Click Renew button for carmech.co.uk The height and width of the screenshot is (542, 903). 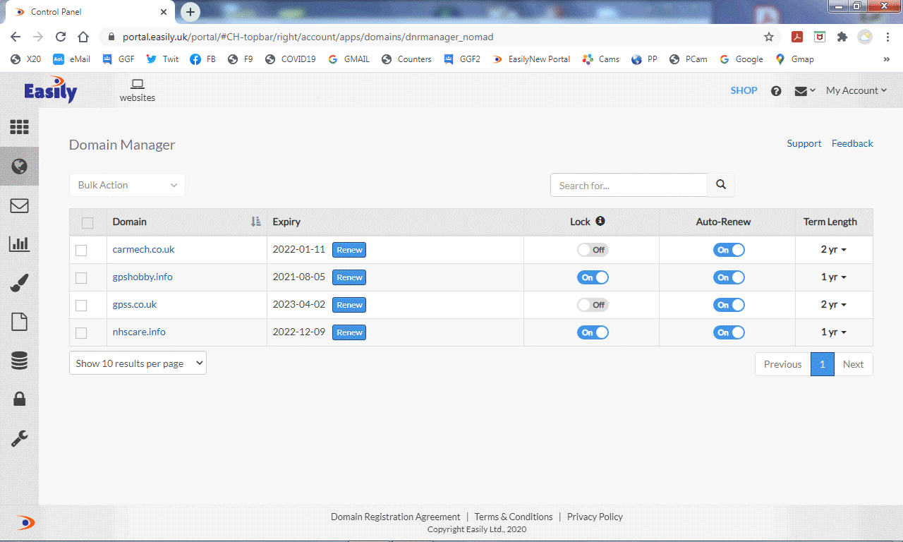pyautogui.click(x=349, y=250)
